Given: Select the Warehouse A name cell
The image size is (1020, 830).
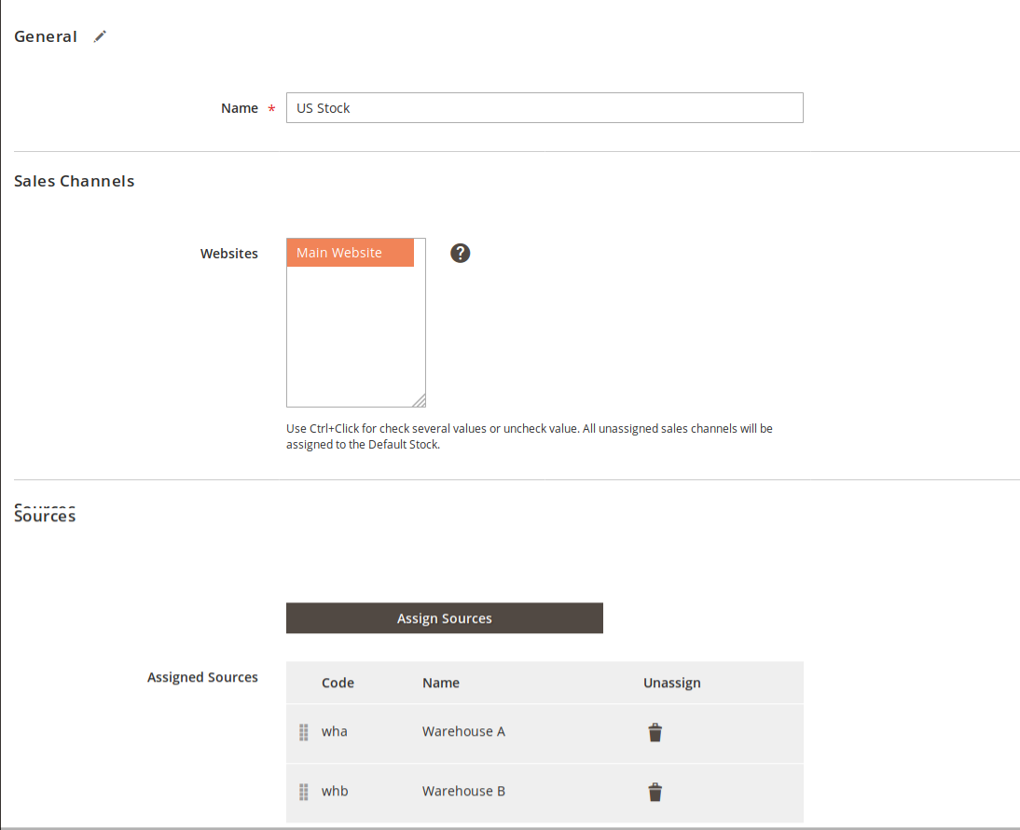Looking at the screenshot, I should click(463, 732).
